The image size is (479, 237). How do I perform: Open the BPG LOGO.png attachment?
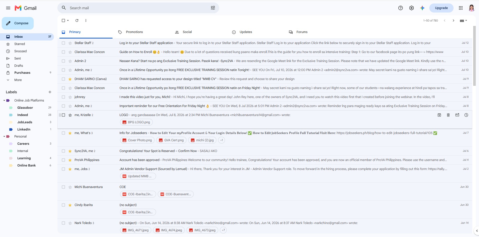[137, 122]
